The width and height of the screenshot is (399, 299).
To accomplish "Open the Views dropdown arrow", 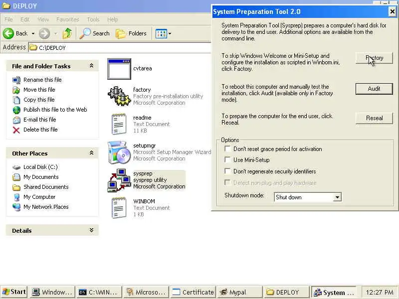I will click(x=170, y=33).
